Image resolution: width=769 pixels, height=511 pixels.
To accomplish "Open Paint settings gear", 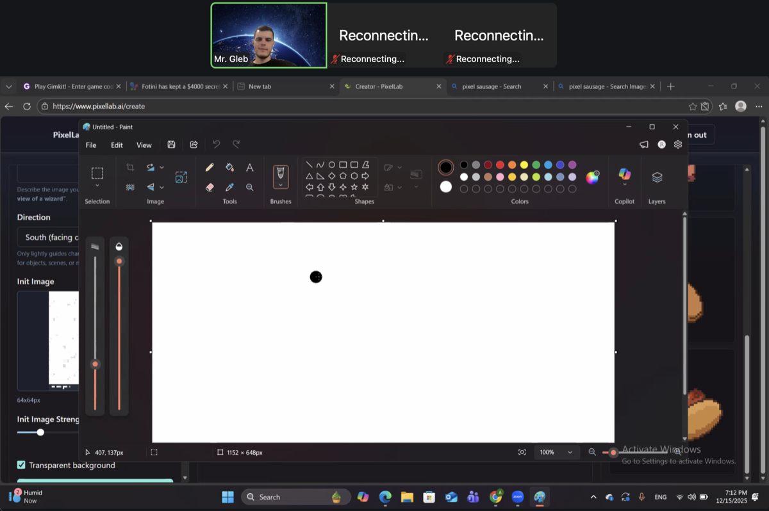I will pyautogui.click(x=678, y=145).
